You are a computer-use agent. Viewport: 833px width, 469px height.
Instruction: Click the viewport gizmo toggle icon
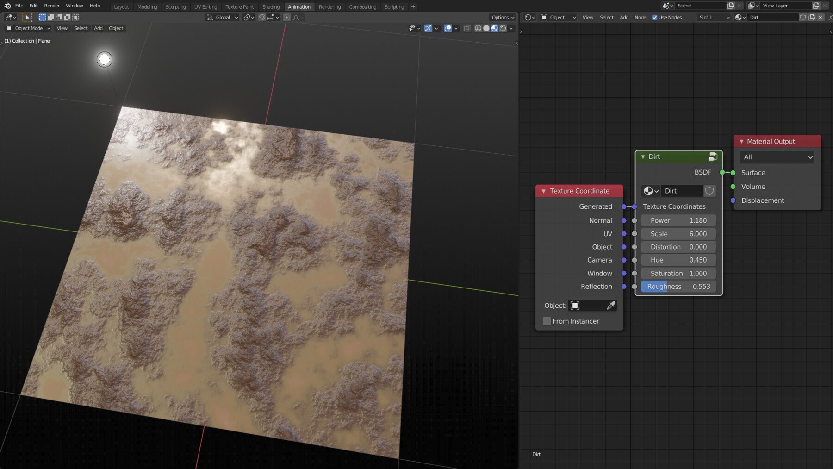click(x=428, y=28)
